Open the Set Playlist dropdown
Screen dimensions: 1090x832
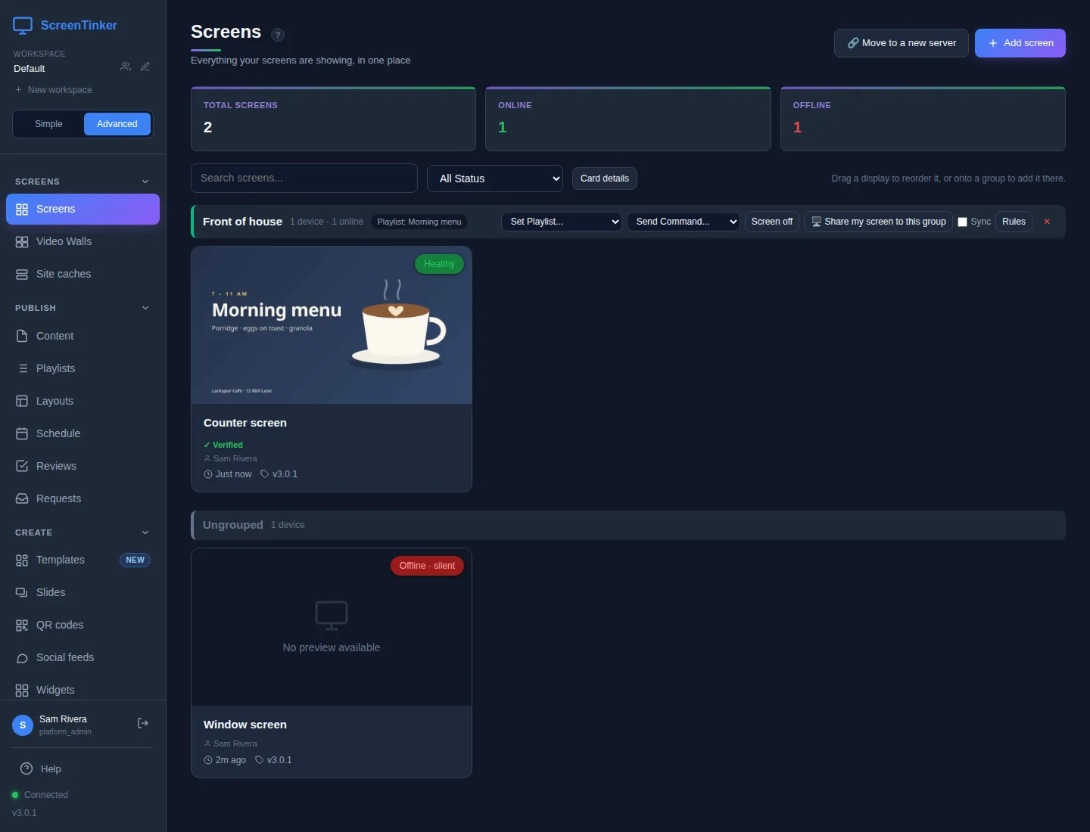point(562,222)
